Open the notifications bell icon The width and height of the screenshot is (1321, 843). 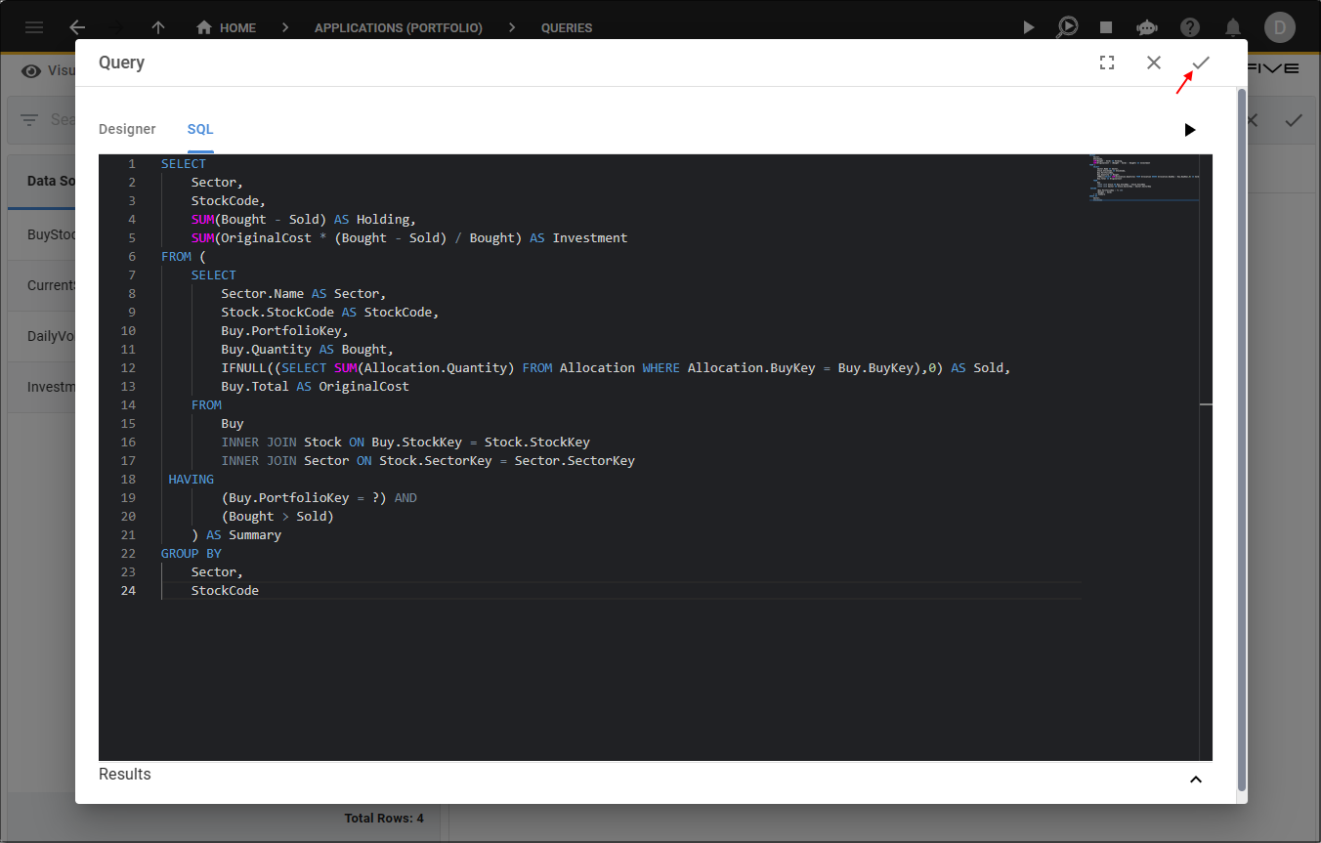1233,27
